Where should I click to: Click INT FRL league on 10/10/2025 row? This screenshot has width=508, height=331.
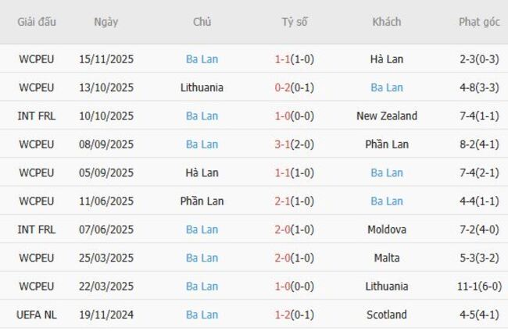(37, 116)
